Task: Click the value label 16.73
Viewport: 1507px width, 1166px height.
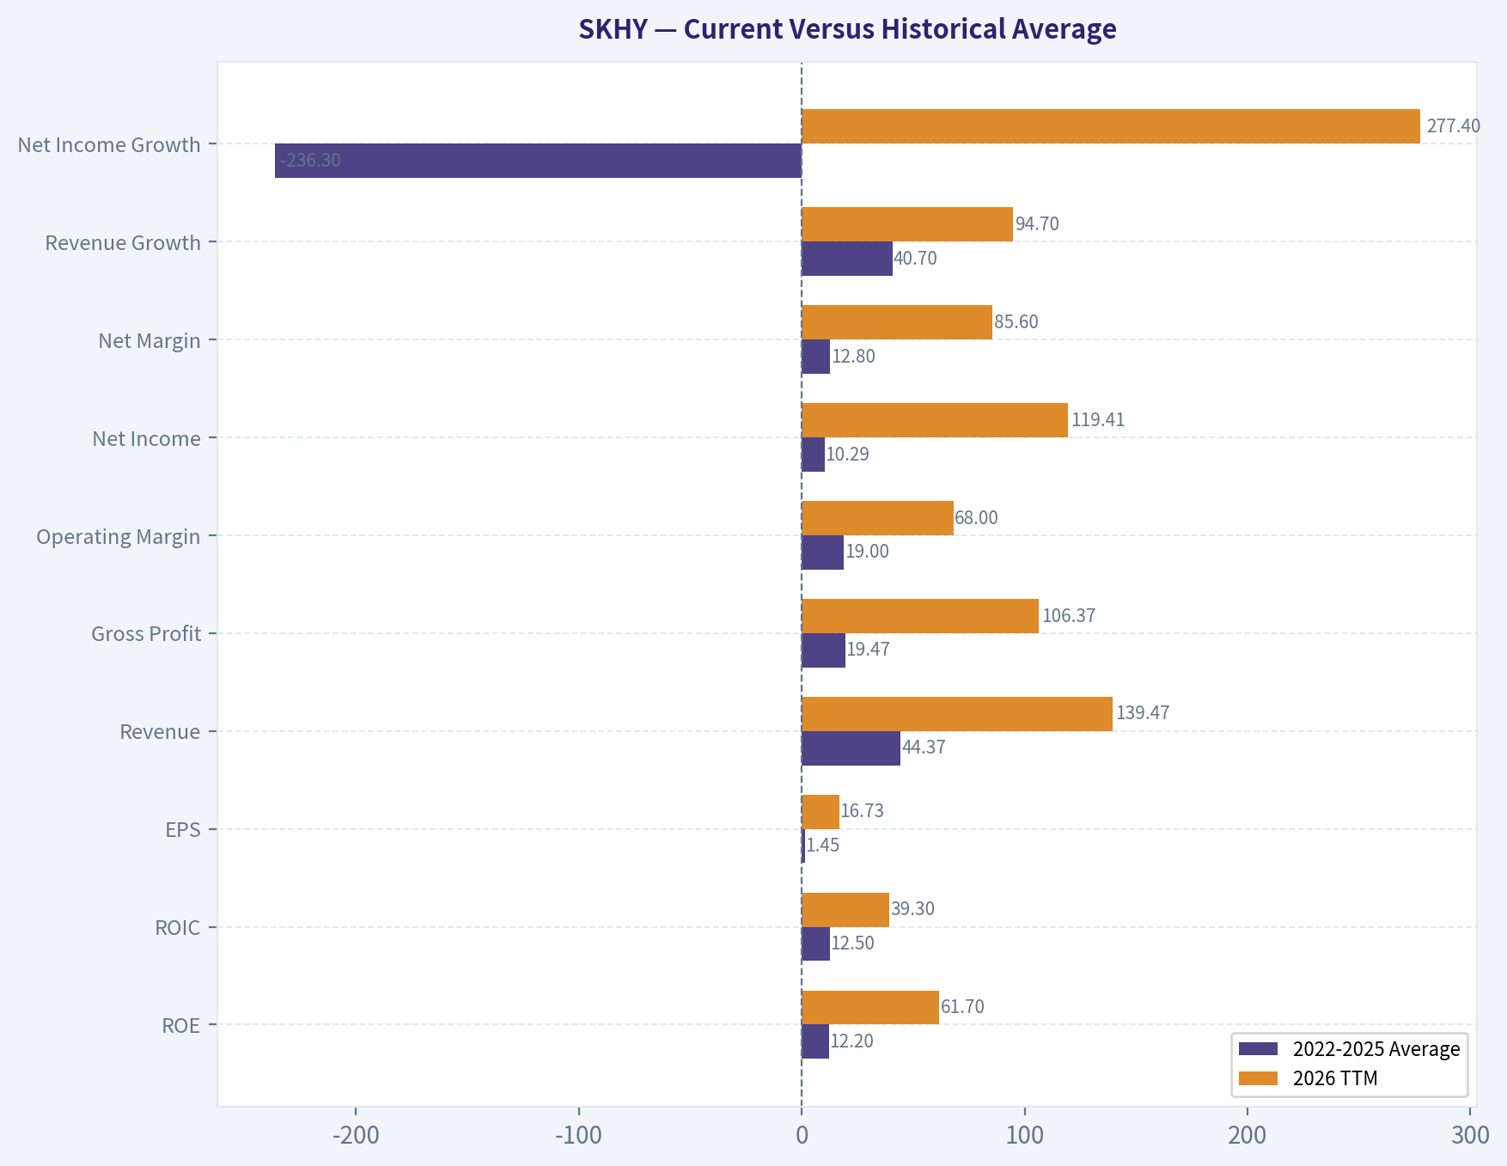Action: click(x=863, y=810)
